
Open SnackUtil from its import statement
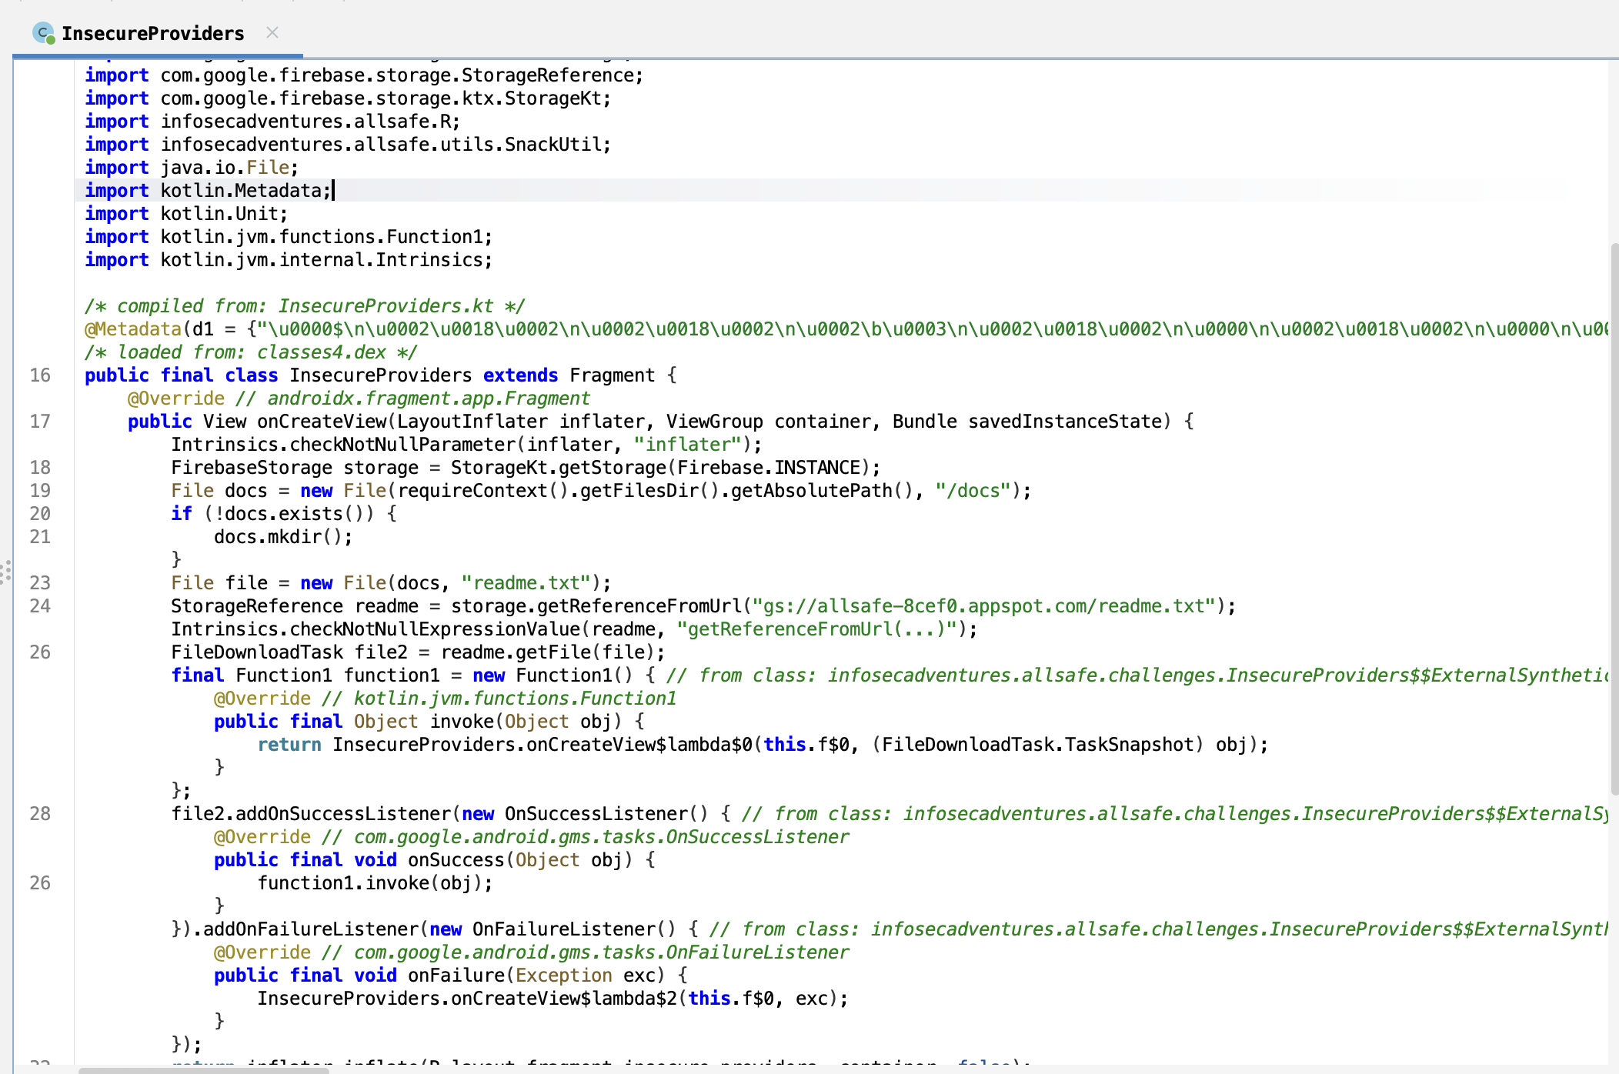pos(555,145)
